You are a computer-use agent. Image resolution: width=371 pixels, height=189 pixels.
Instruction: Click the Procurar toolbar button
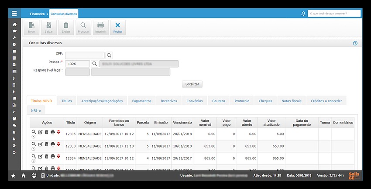pos(83,27)
